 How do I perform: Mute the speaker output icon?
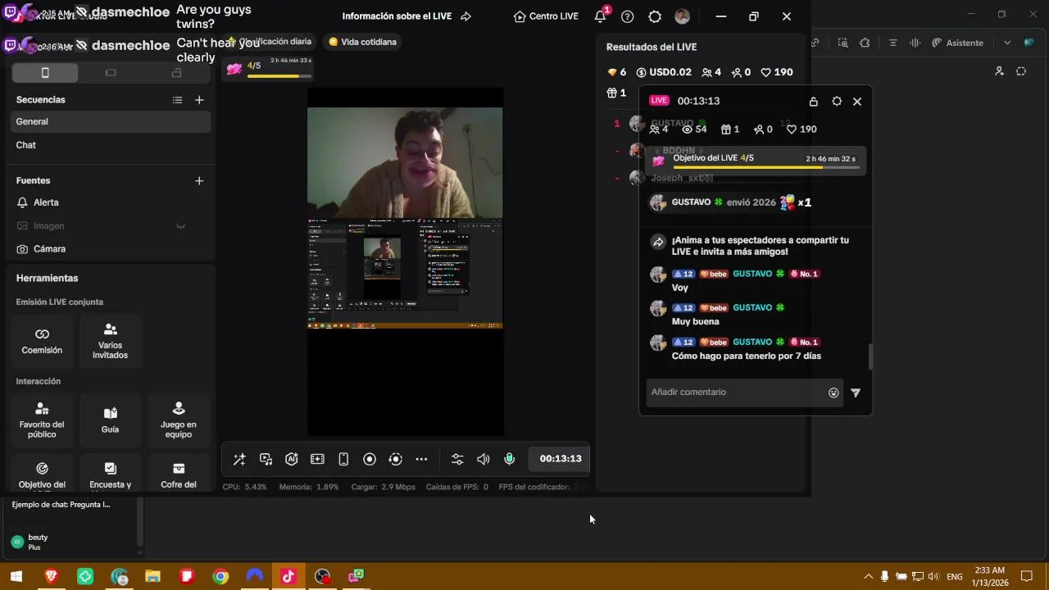point(484,459)
